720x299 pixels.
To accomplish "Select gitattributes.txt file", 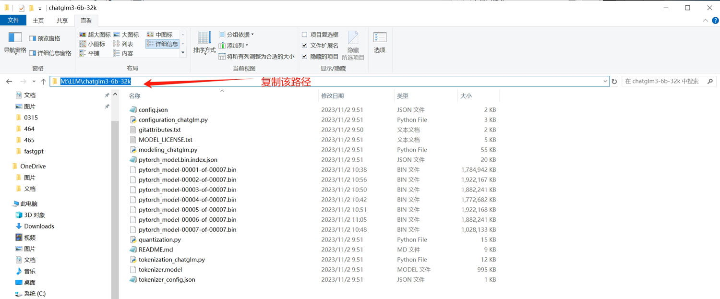I will tap(160, 130).
